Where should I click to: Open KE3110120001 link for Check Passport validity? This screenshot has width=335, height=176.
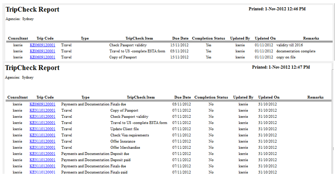pyautogui.click(x=42, y=117)
